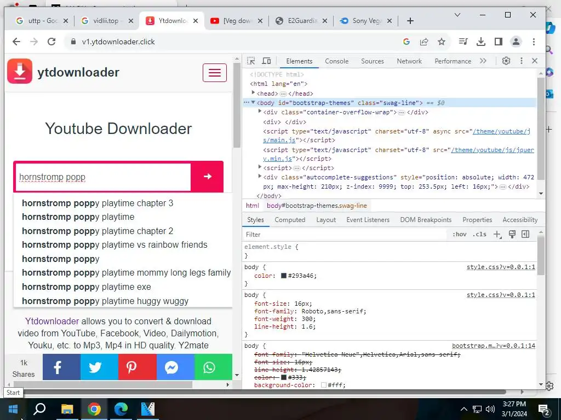Screen dimensions: 561x420
Task: Share the page on Facebook
Action: pos(61,367)
